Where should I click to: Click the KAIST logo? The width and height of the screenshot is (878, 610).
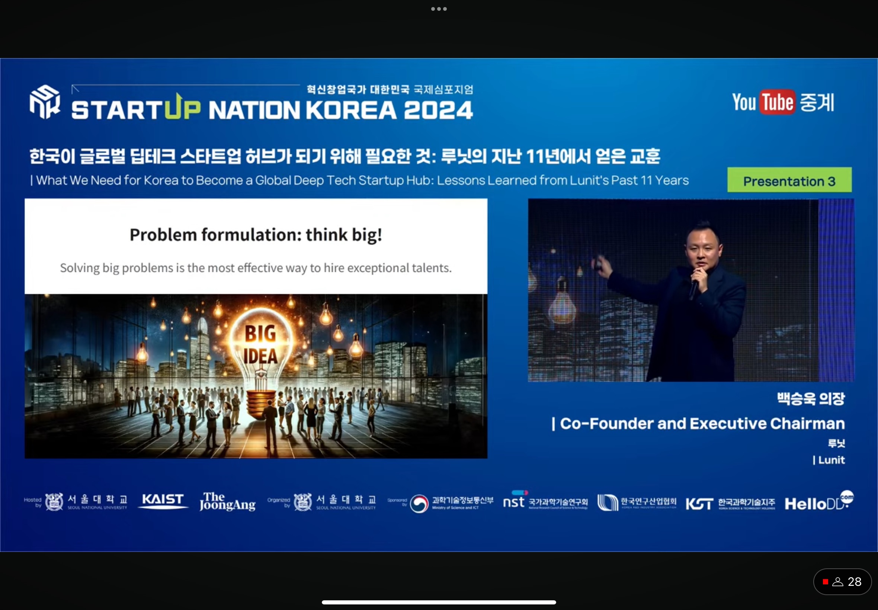coord(163,501)
